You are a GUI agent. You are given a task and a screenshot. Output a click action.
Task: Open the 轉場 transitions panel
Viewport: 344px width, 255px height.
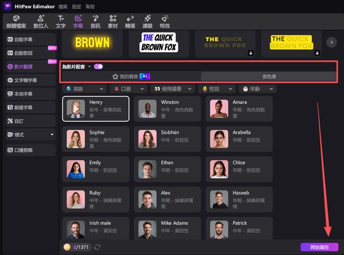[130, 22]
